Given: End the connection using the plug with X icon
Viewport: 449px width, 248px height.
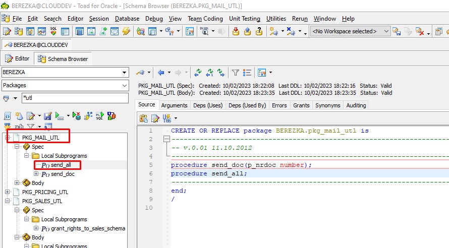Looking at the screenshot, I should coord(291,31).
